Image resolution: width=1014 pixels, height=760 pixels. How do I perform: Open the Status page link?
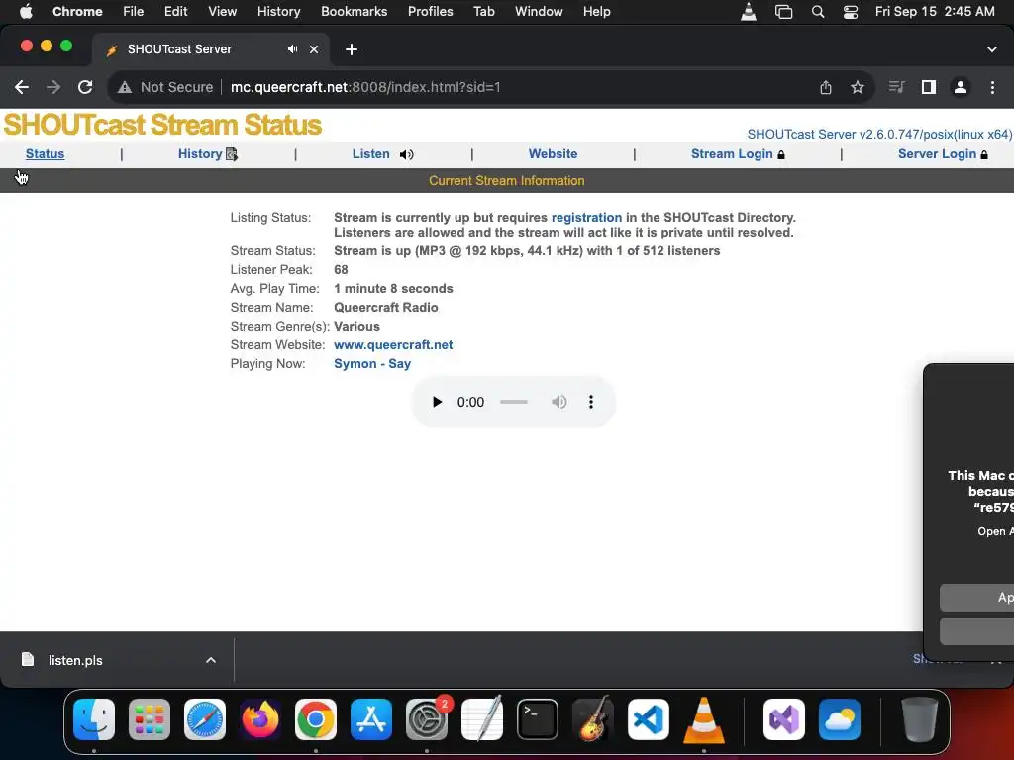[45, 153]
